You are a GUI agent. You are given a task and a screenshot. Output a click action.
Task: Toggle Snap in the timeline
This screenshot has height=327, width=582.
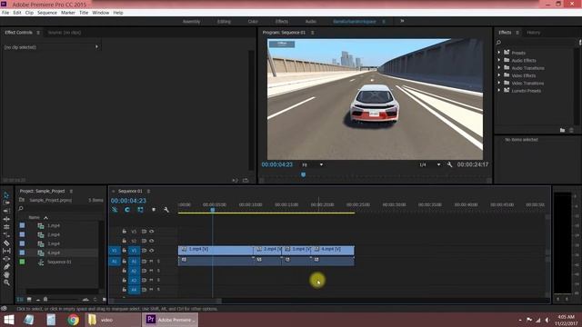coord(127,210)
